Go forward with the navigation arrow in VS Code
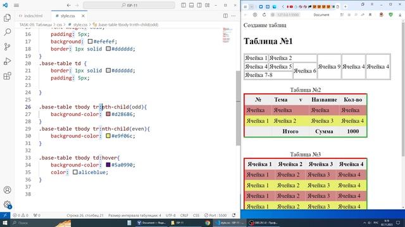 click(77, 5)
